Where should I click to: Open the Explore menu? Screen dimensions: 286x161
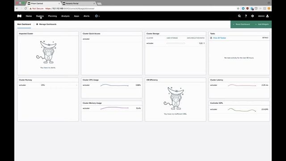click(40, 16)
